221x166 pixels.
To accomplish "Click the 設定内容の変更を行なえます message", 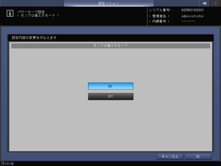I will 34,38.
